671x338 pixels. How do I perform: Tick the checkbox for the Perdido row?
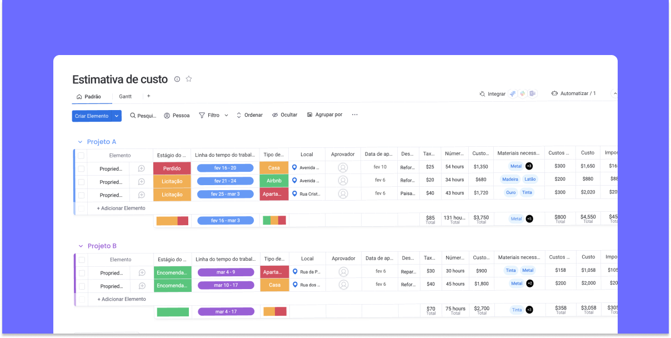tap(81, 168)
